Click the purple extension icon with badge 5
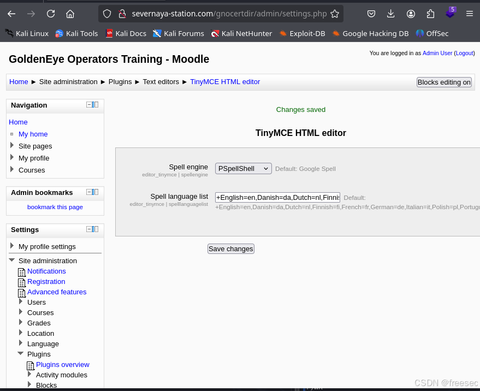Screen dimensions: 480x391 pos(451,13)
